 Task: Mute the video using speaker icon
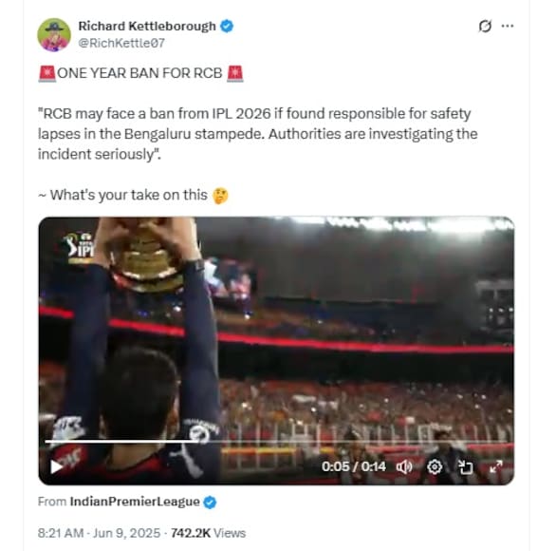tap(404, 466)
